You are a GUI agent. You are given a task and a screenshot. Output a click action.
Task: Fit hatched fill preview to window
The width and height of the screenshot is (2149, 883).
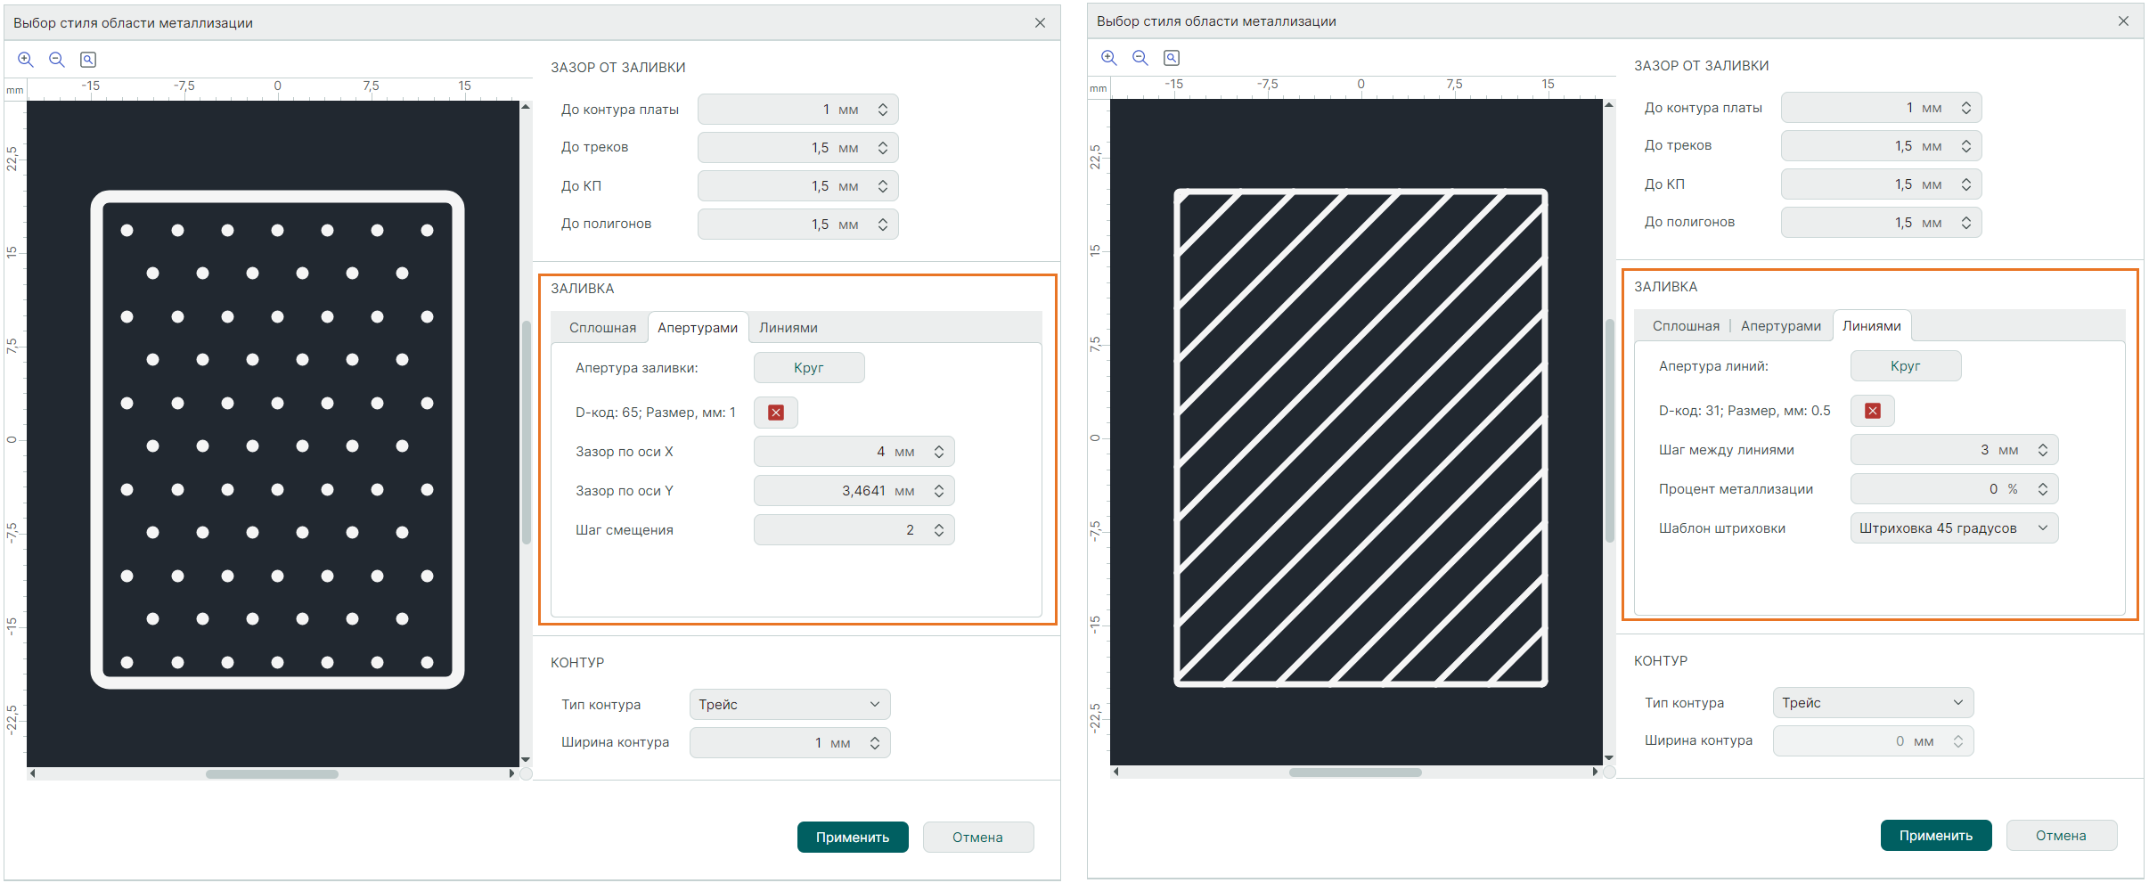[x=1172, y=58]
